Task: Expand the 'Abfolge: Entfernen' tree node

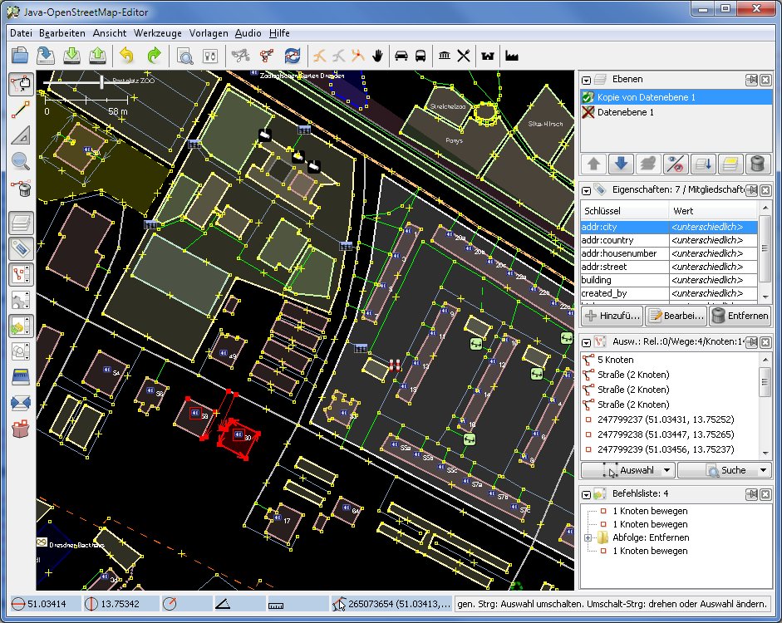Action: pos(588,538)
